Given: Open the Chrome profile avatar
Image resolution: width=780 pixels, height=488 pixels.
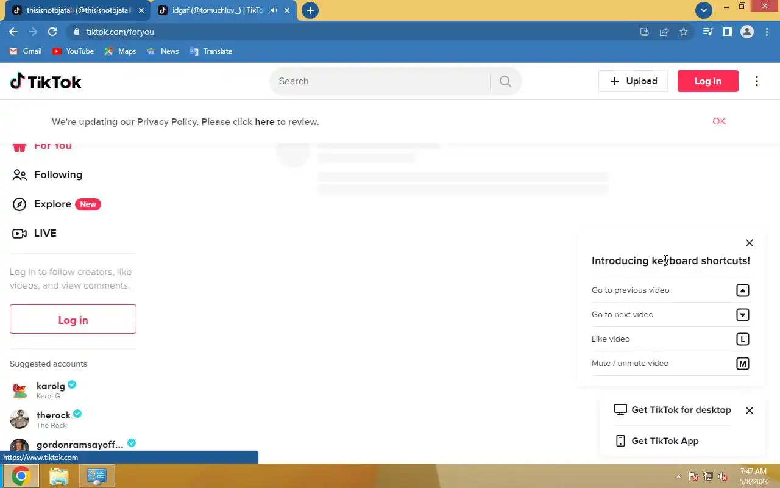Looking at the screenshot, I should pos(747,32).
